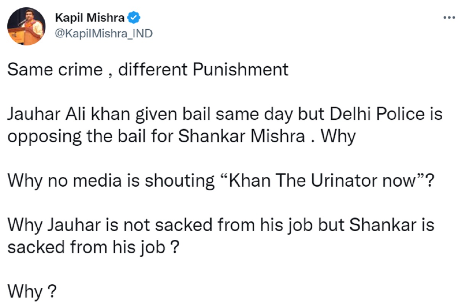Image resolution: width=458 pixels, height=306 pixels.
Task: Click "sacked from his job ?" on the last full line
Action: [93, 248]
